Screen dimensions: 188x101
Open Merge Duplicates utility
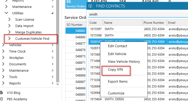(x=28, y=32)
